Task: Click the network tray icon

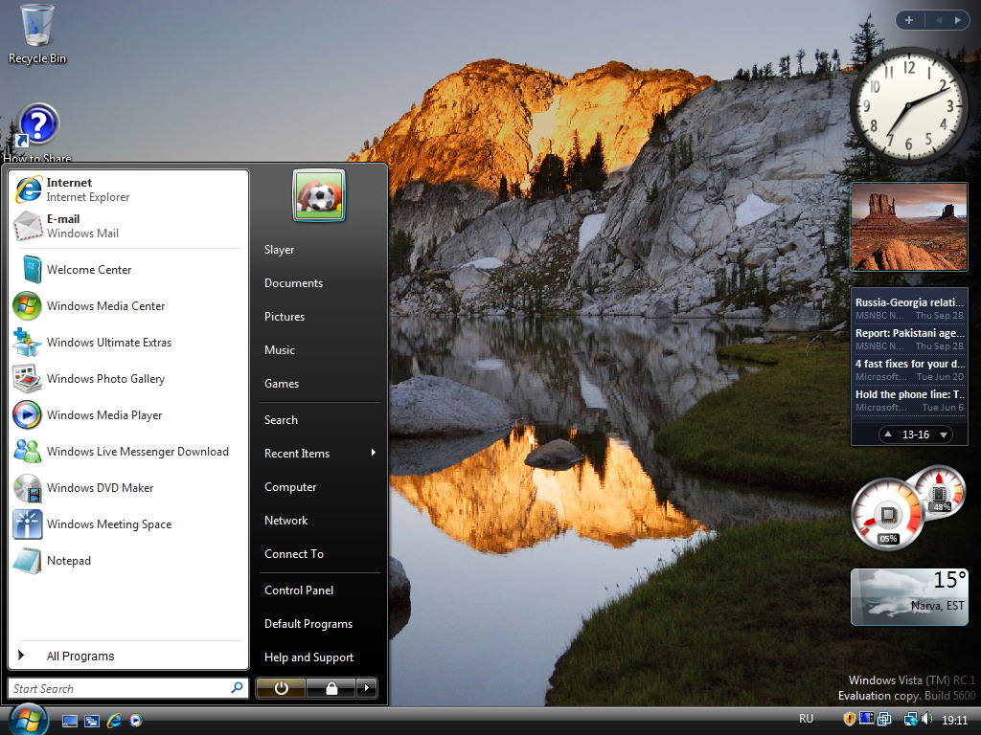Action: pos(911,719)
